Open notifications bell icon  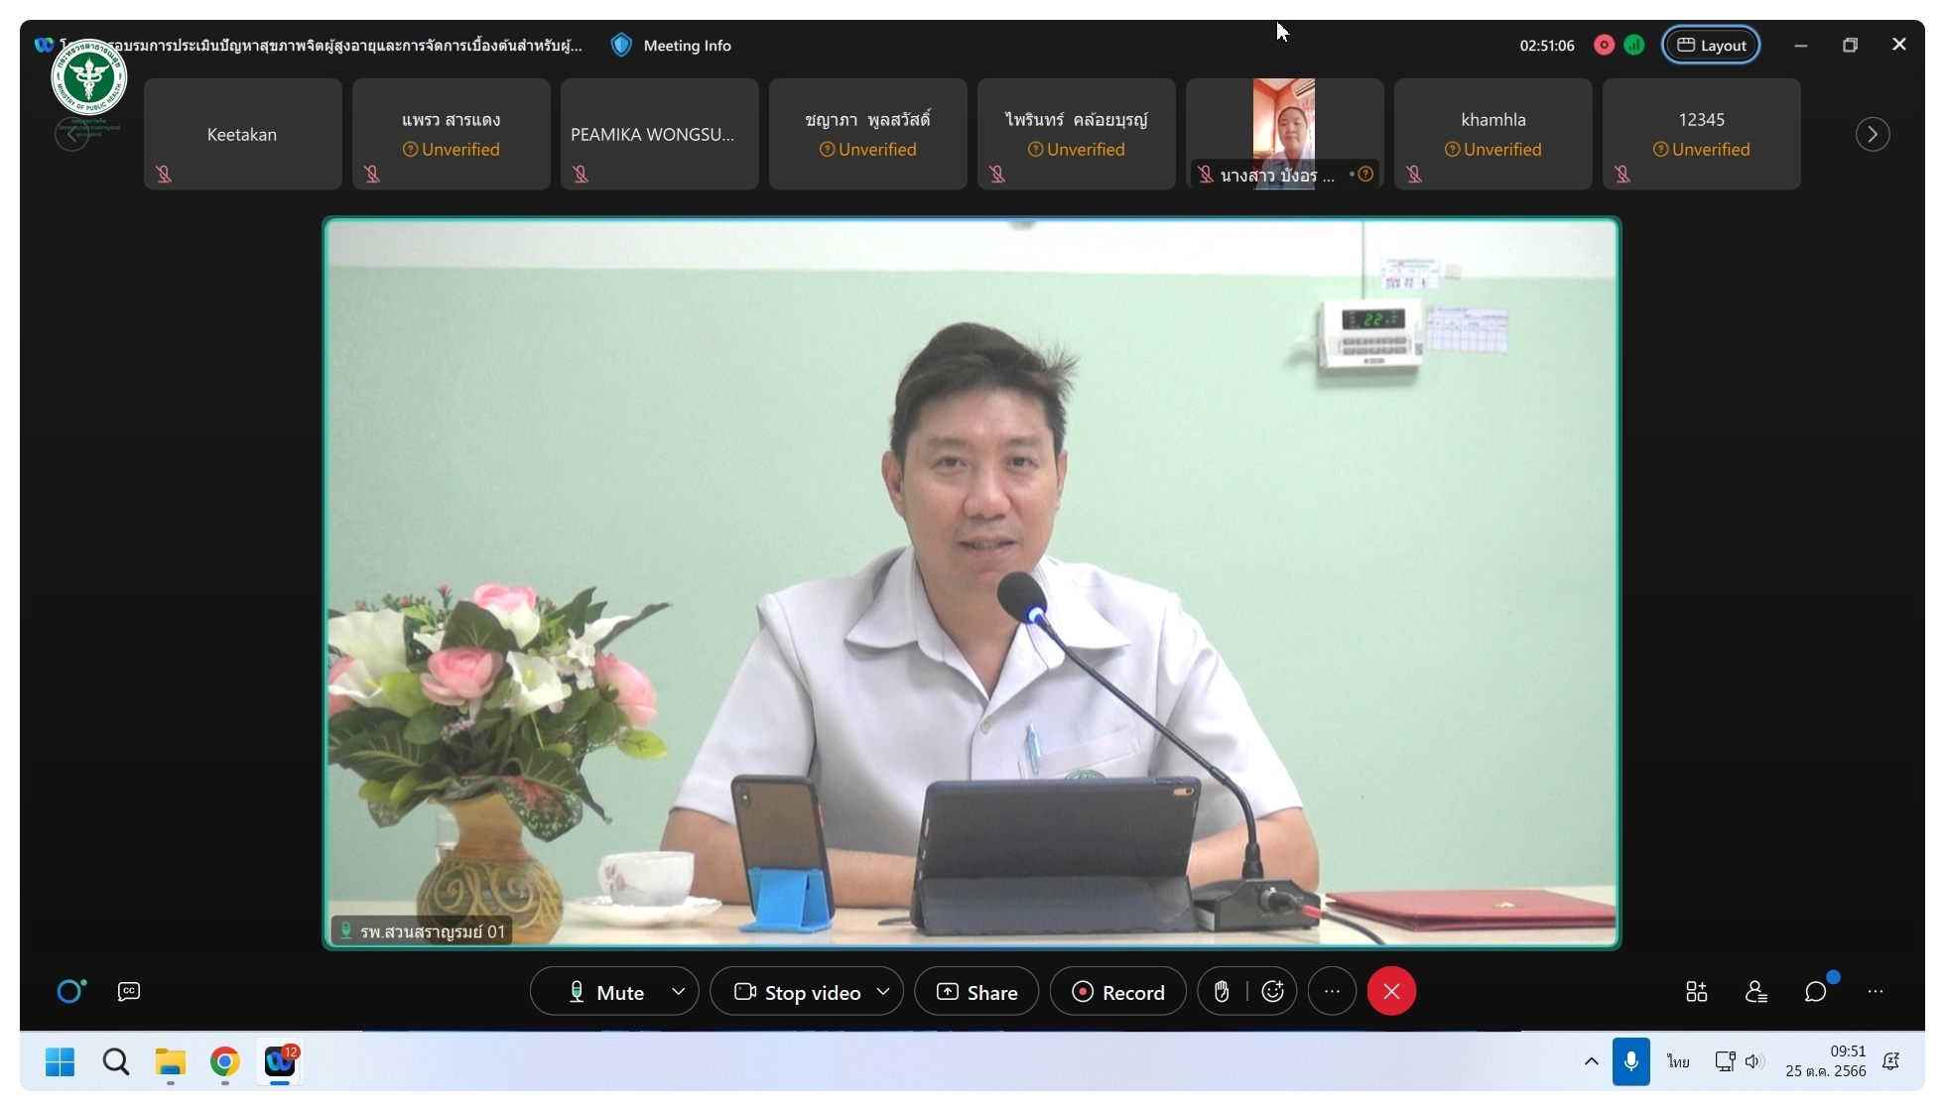coord(1891,1061)
